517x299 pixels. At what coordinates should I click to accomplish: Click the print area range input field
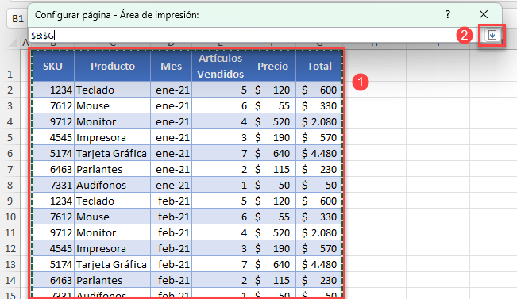(x=254, y=35)
